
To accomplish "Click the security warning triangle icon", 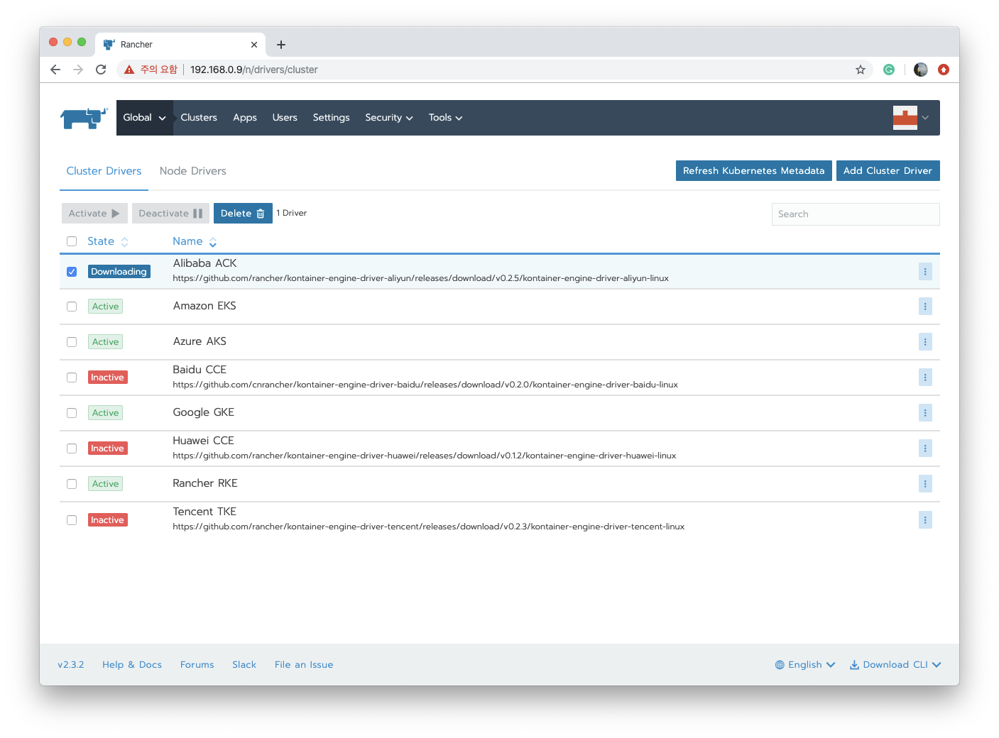I will 129,70.
